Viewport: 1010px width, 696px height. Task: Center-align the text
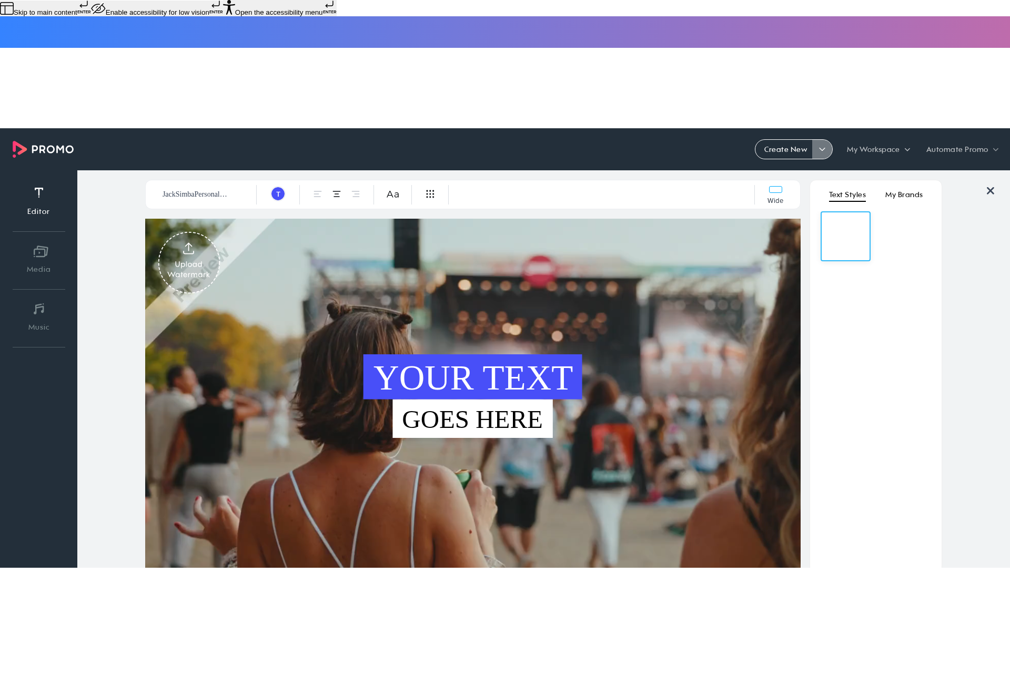[x=337, y=194]
